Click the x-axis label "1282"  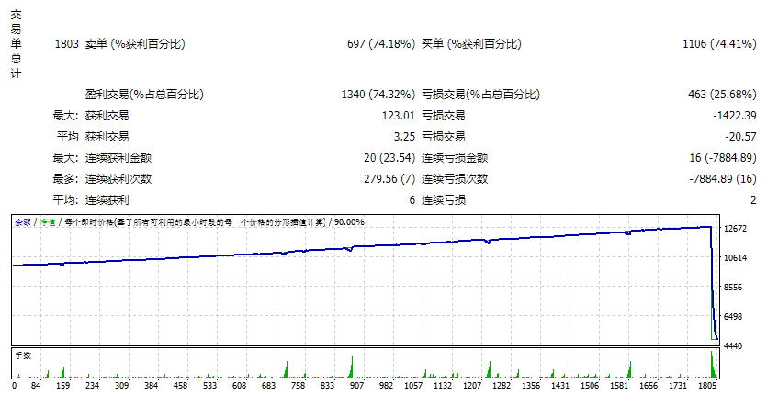pos(502,386)
